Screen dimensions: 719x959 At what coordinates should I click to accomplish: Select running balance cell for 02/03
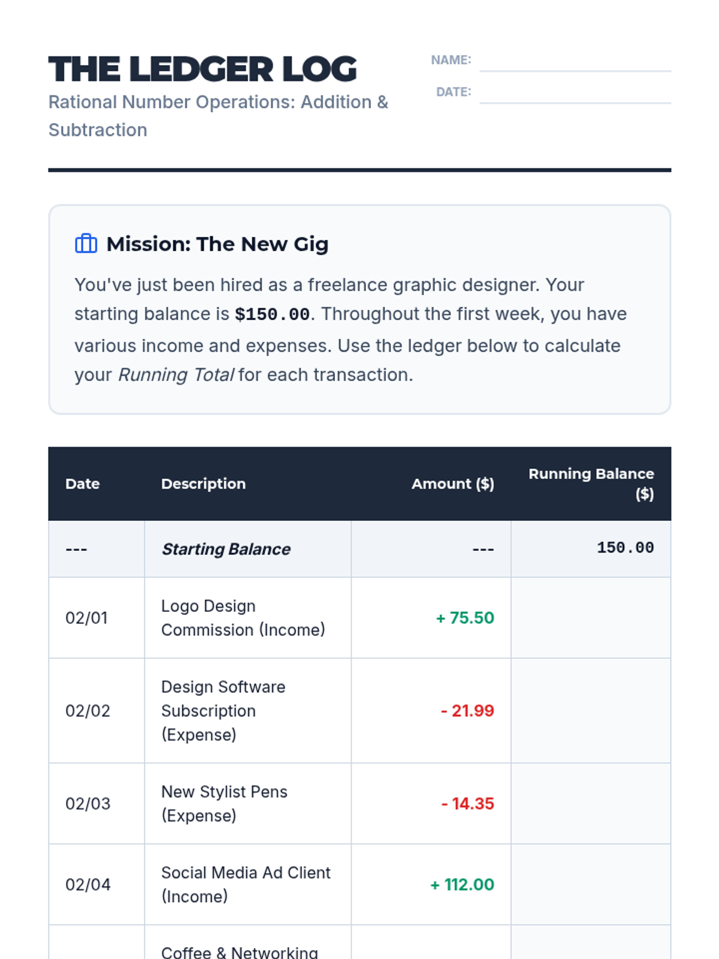click(591, 804)
